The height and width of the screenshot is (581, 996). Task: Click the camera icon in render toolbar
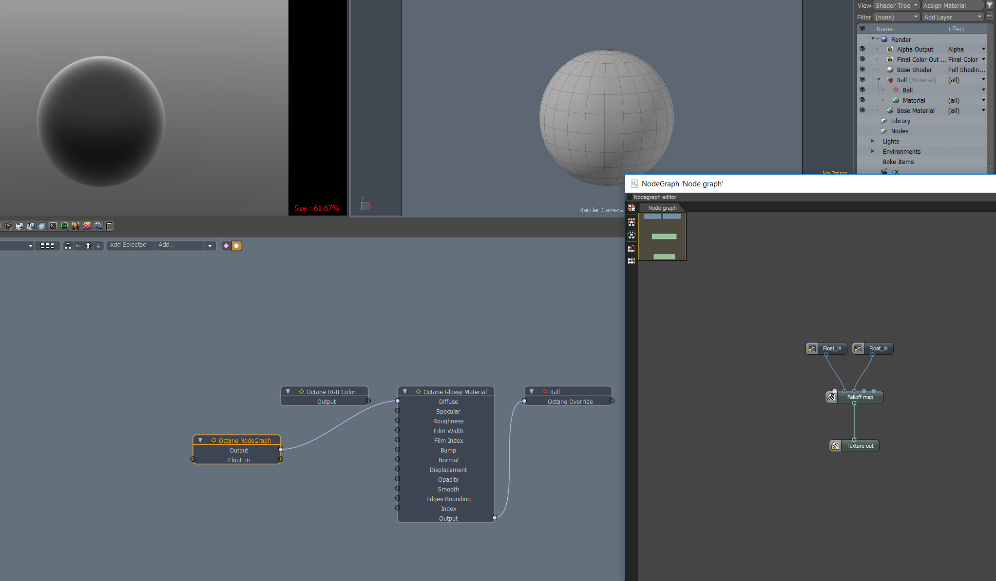8,226
